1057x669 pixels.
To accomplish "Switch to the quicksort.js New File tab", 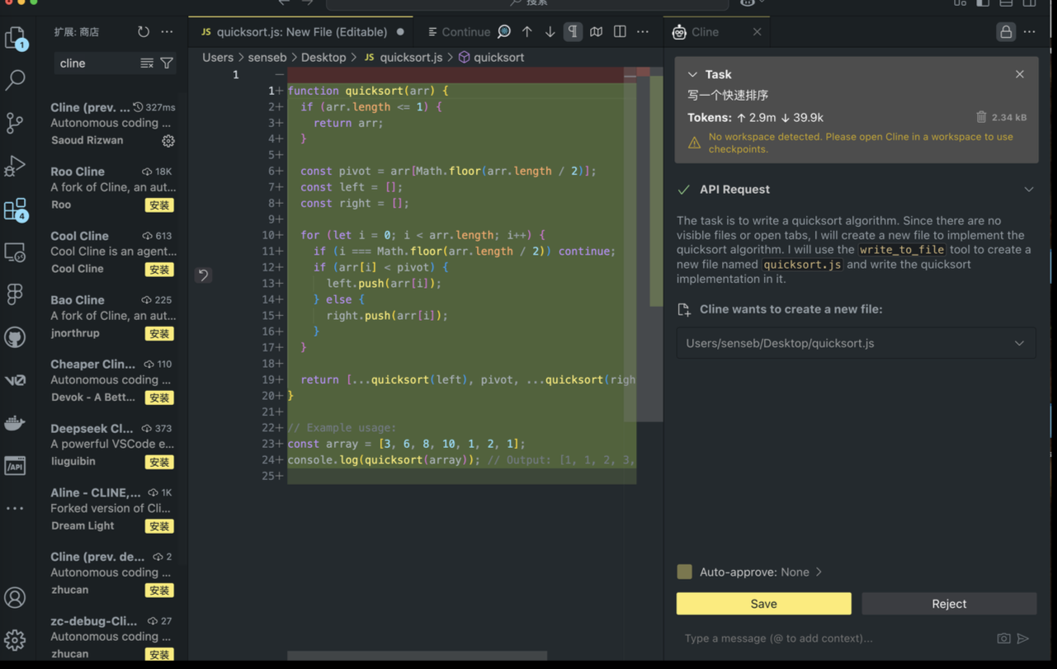I will point(303,32).
